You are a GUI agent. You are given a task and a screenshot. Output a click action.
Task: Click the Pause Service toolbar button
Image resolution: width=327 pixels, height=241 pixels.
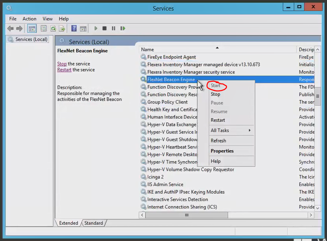[113, 28]
